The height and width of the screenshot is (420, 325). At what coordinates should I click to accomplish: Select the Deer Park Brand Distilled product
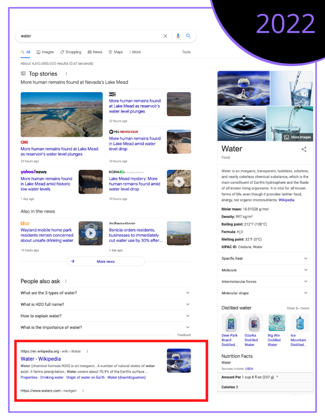click(x=231, y=330)
